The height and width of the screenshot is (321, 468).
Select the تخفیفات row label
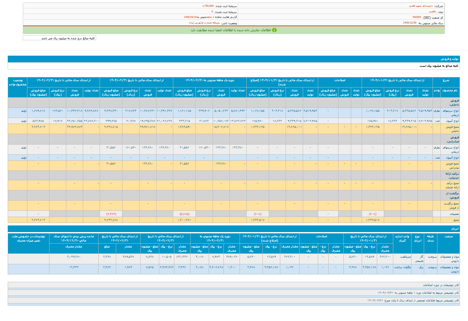(x=454, y=214)
